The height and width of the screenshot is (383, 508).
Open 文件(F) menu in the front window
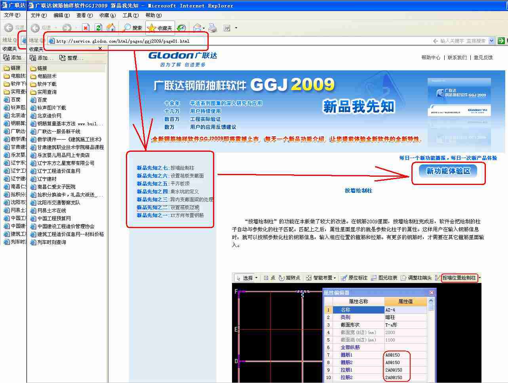pyautogui.click(x=39, y=15)
